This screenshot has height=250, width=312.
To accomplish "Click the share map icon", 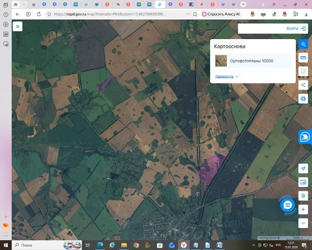I will 303,85.
